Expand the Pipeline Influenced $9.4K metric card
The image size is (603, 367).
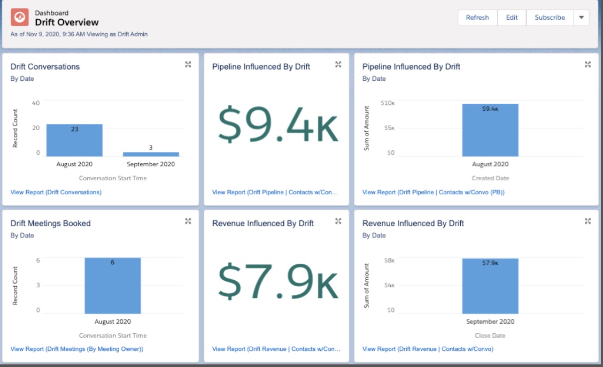coord(338,64)
